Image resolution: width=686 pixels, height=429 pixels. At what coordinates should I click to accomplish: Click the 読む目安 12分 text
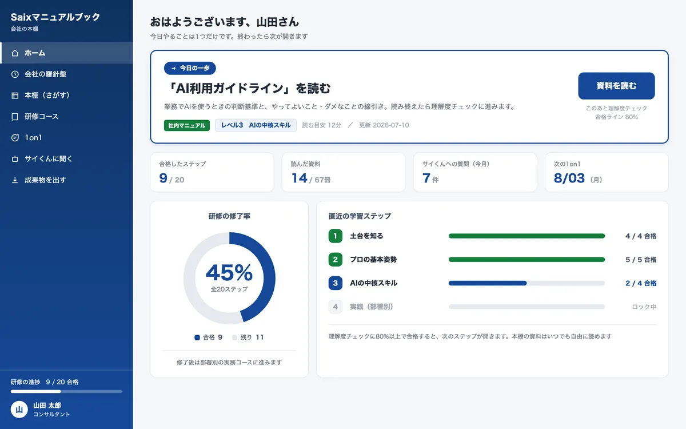(x=321, y=125)
